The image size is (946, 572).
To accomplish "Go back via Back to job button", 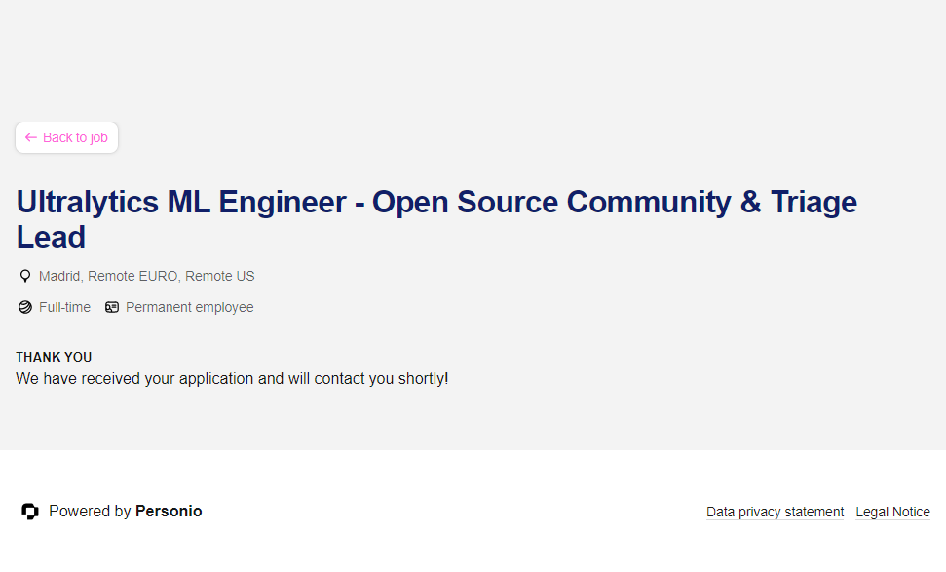I will click(x=66, y=137).
